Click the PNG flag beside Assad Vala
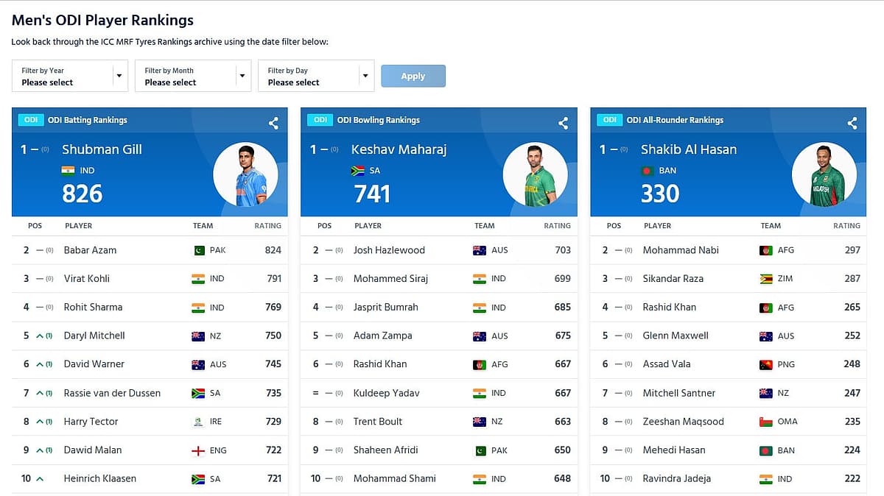884x496 pixels. 766,364
